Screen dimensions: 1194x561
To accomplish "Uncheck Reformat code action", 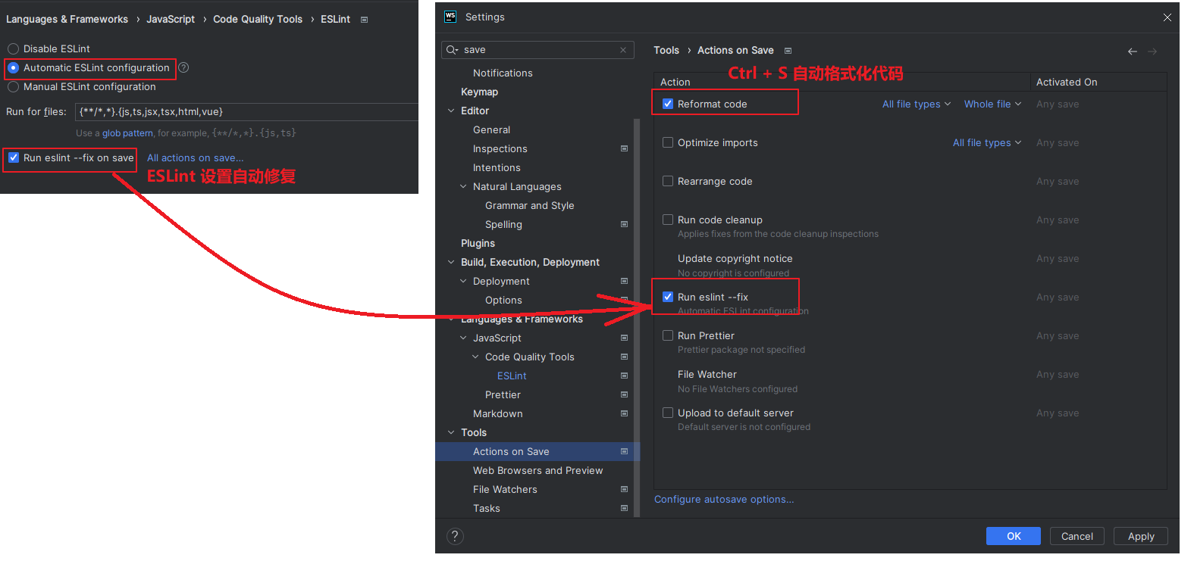I will (x=668, y=104).
